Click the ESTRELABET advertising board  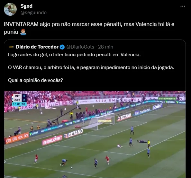click(x=52, y=140)
